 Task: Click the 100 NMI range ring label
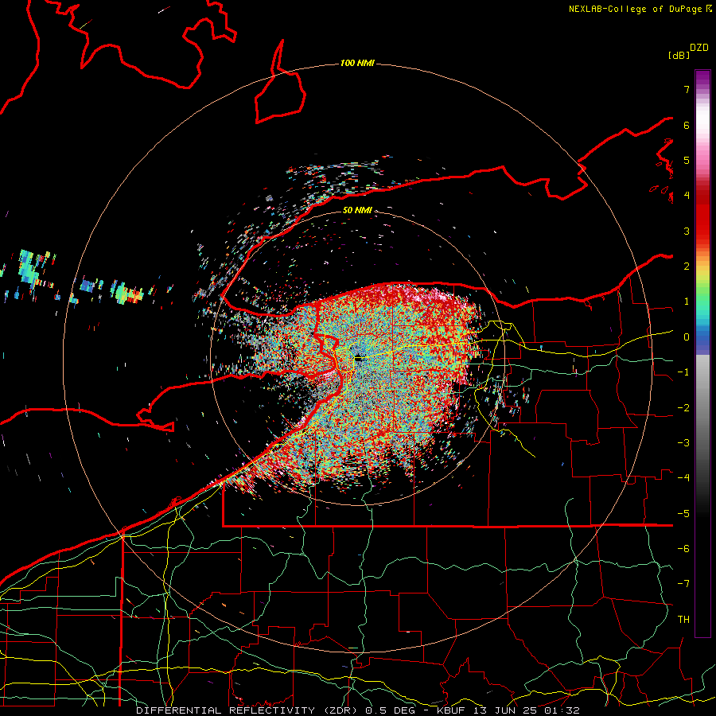coord(357,63)
